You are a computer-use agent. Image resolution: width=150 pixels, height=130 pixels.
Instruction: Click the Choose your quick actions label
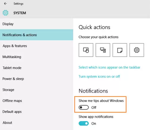(x=99, y=37)
